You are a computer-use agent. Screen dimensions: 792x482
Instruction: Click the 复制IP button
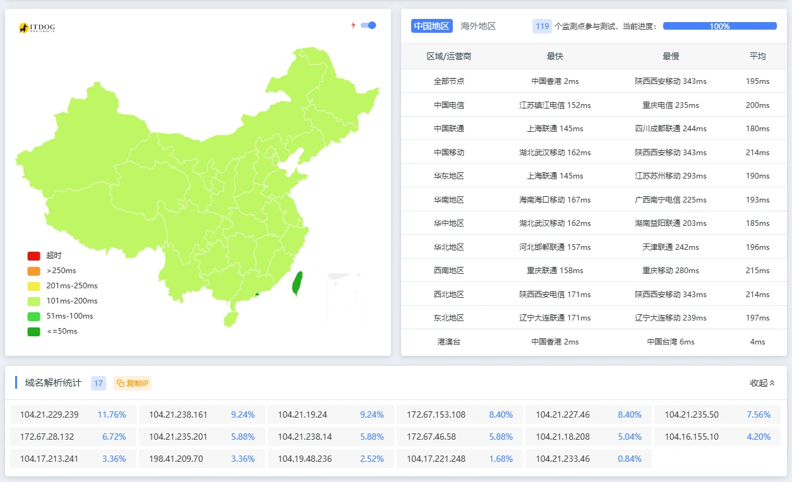[x=133, y=383]
